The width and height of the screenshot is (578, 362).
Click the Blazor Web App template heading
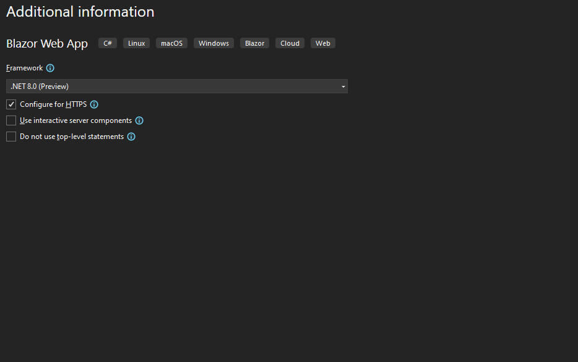click(x=46, y=44)
